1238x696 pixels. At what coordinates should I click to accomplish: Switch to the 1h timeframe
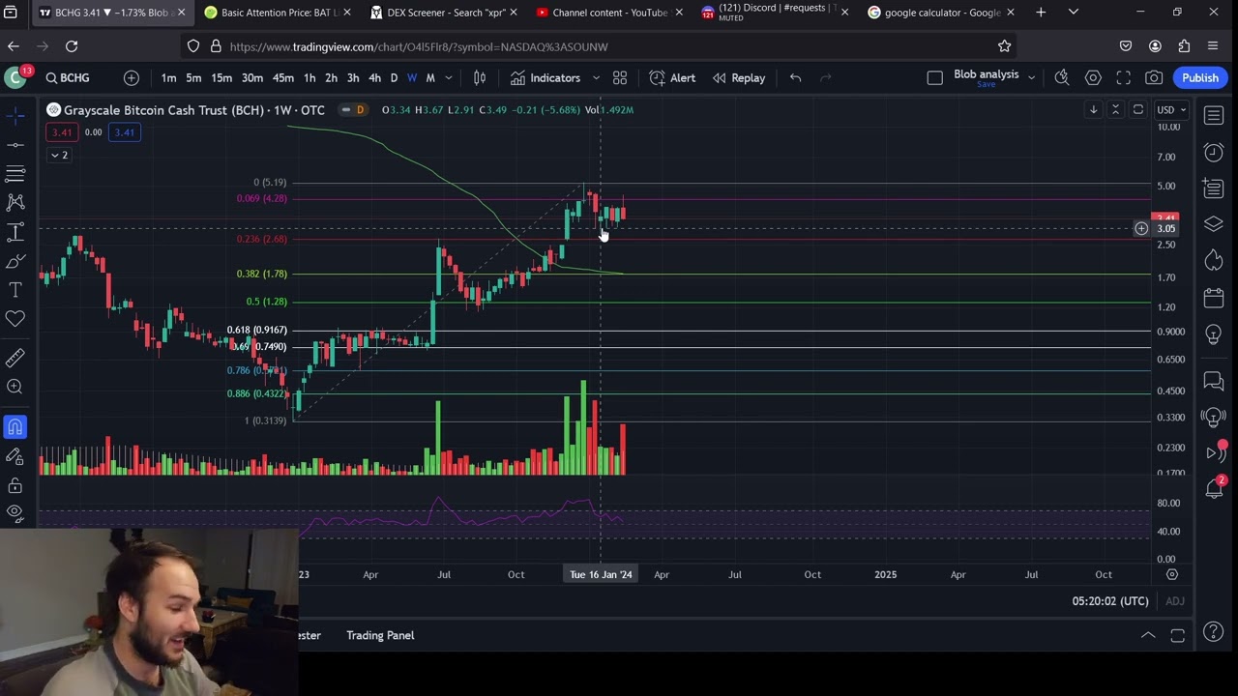(x=309, y=78)
